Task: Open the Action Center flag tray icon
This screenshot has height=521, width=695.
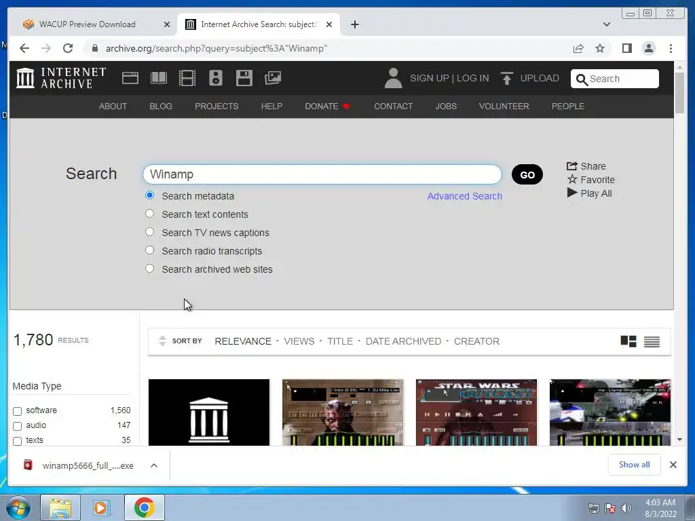Action: tap(610, 508)
